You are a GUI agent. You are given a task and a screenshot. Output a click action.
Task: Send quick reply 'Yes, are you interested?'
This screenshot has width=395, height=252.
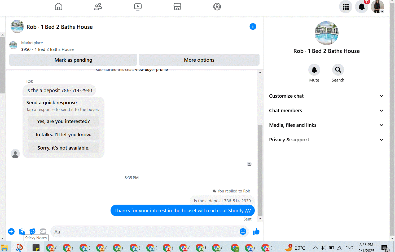pyautogui.click(x=63, y=121)
